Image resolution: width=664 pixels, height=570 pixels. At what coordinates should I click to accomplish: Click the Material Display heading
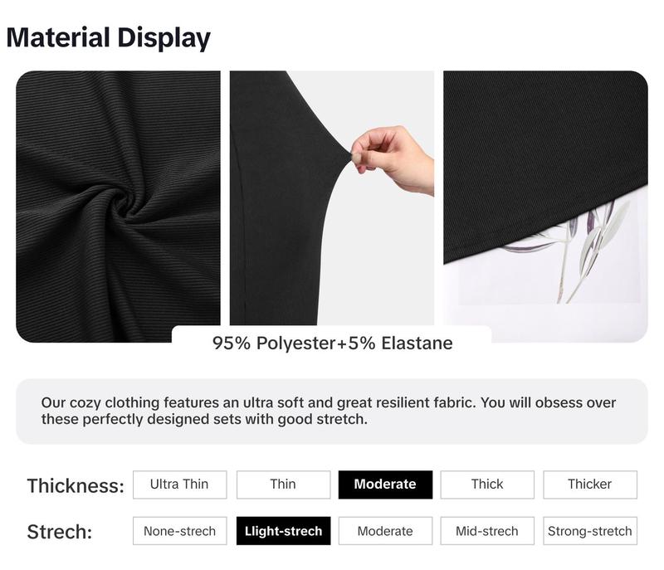[109, 37]
